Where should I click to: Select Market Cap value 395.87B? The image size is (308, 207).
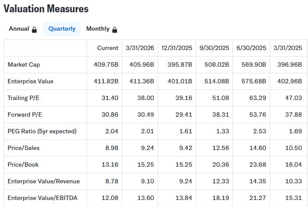pos(180,65)
